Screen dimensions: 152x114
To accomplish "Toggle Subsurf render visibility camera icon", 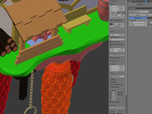I will [x=150, y=12].
